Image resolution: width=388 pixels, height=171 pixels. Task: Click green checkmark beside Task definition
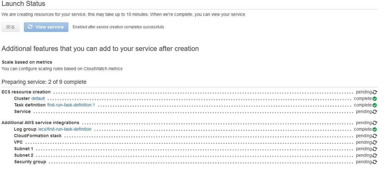[x=375, y=105]
